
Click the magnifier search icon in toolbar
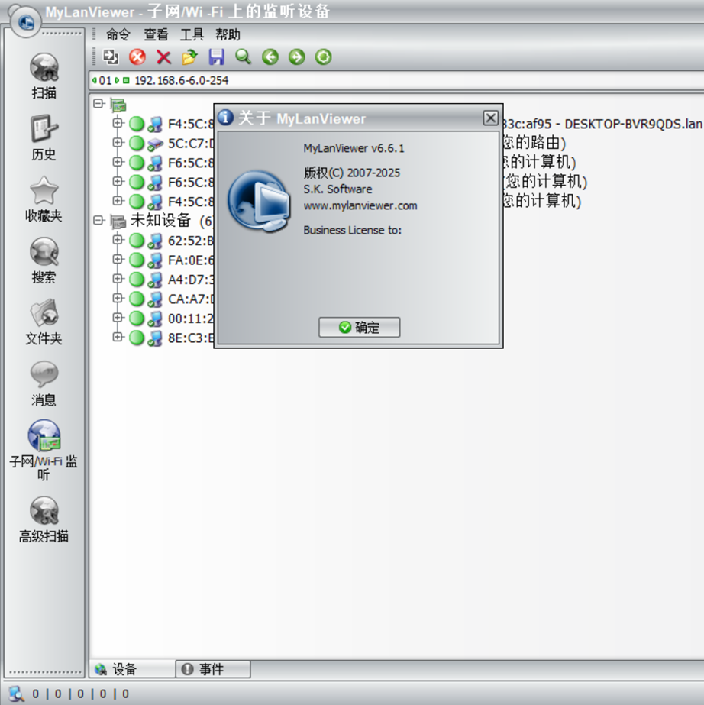pos(243,57)
